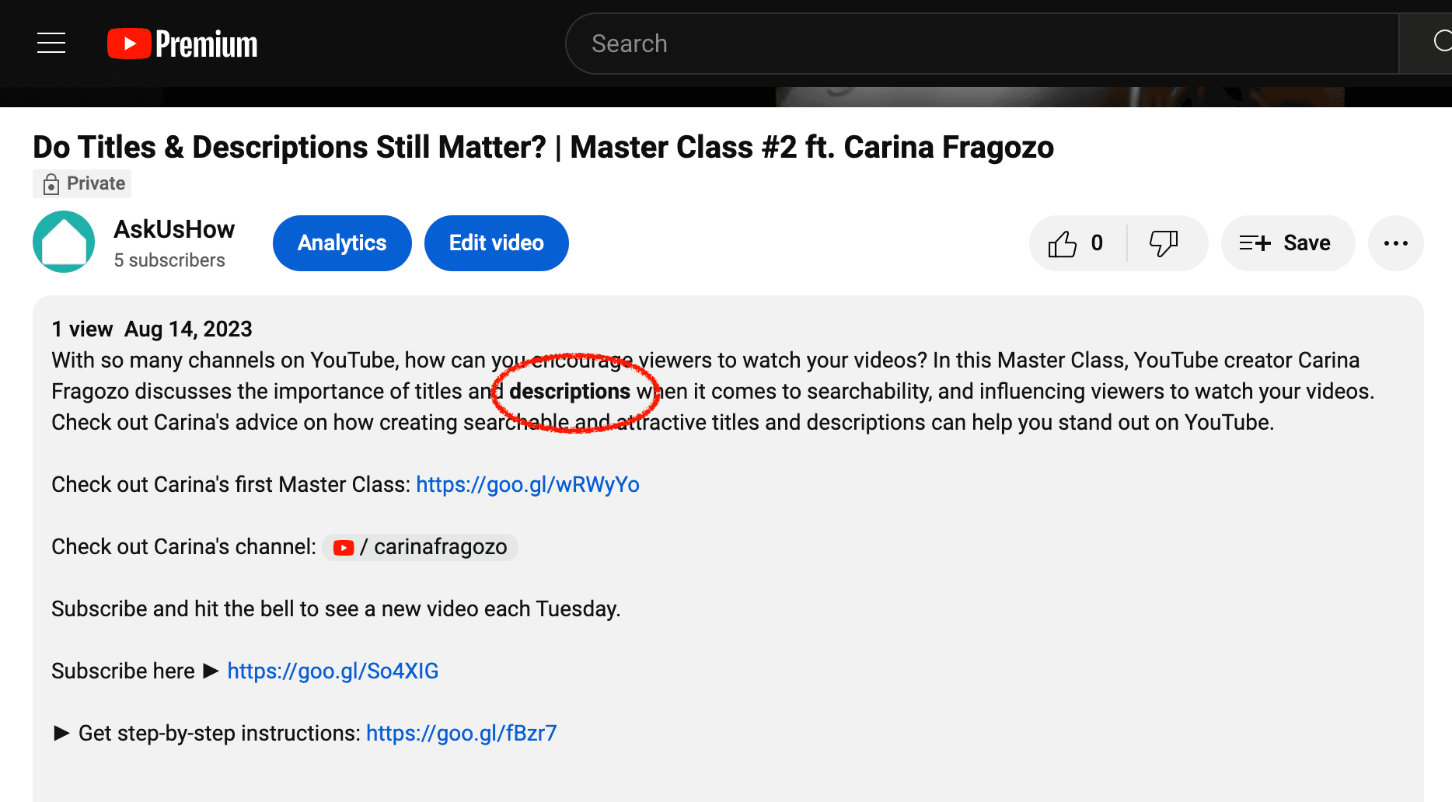Screen dimensions: 1452x802
Task: Type in the Search field
Action: (x=979, y=44)
